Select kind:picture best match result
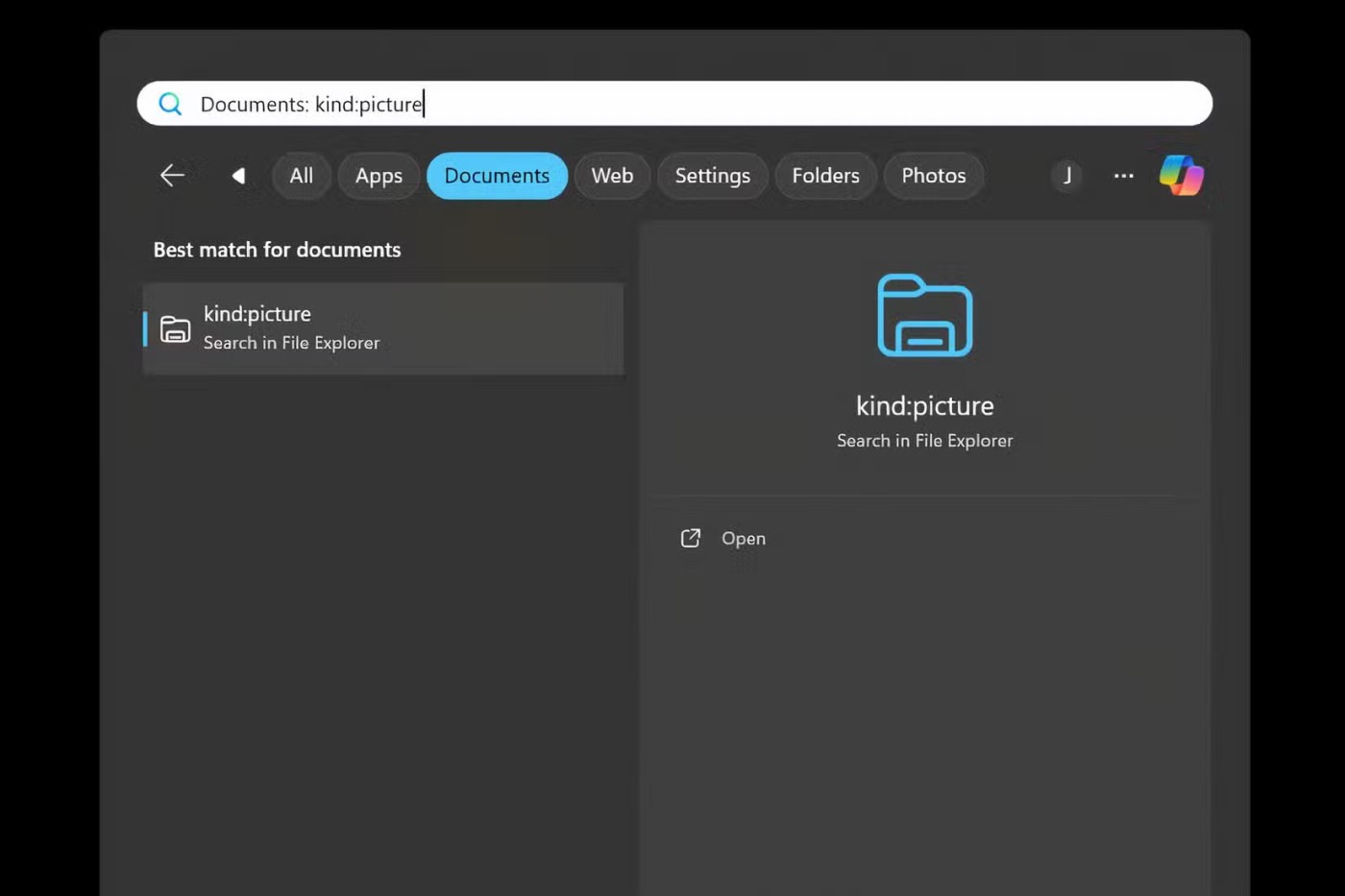 click(x=384, y=328)
